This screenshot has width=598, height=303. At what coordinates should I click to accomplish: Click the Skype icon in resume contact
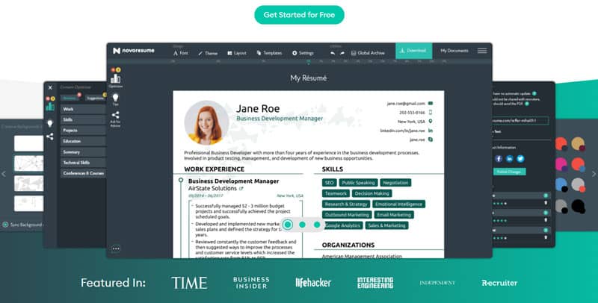[431, 140]
